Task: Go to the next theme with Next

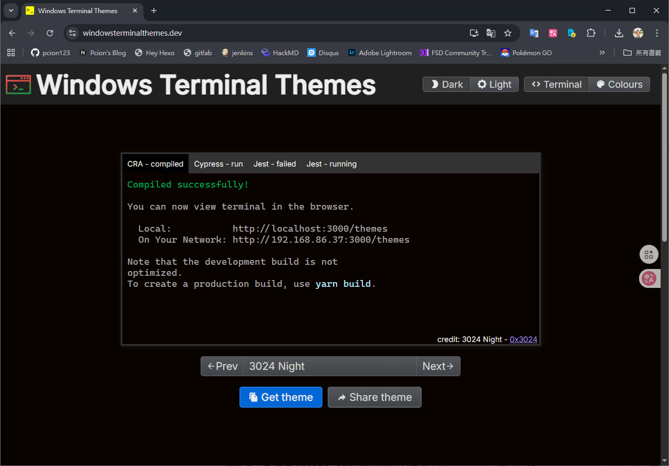Action: (x=438, y=366)
